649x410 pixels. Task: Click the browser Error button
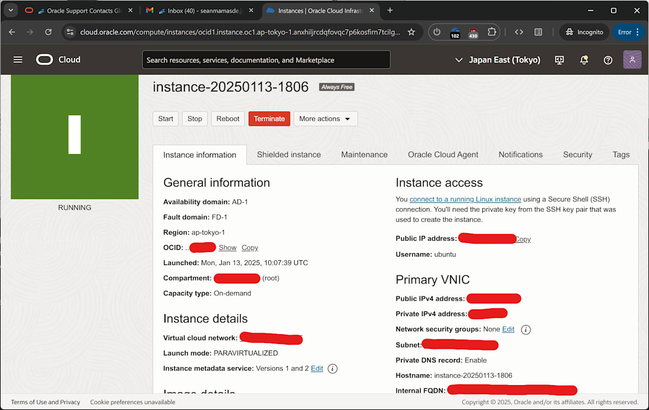(630, 32)
